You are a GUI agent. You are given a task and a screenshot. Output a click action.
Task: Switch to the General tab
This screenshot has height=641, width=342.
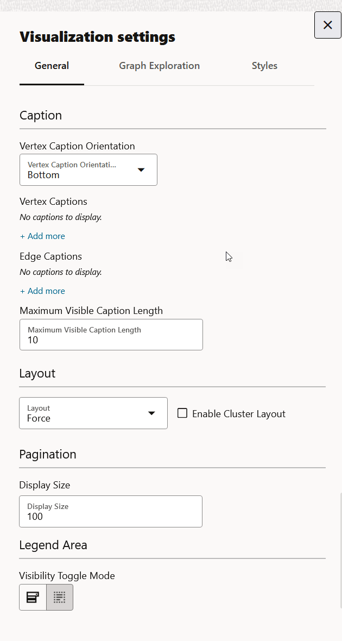[52, 66]
